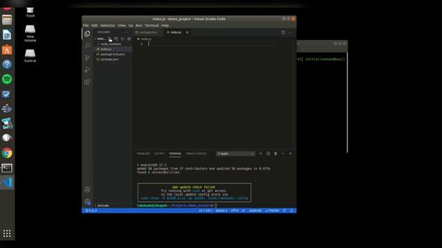Open the Selection menu
Screen dimensions: 442x248
pos(108,25)
